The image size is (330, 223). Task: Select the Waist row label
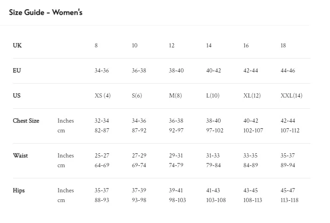coord(20,156)
